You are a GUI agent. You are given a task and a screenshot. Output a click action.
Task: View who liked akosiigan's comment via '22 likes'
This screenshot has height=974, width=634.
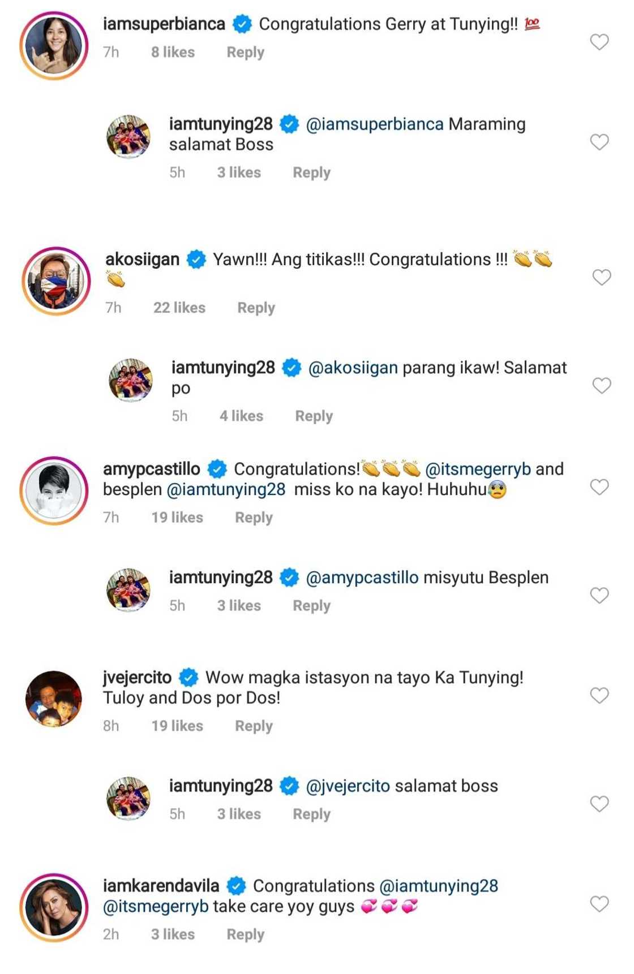(x=179, y=307)
